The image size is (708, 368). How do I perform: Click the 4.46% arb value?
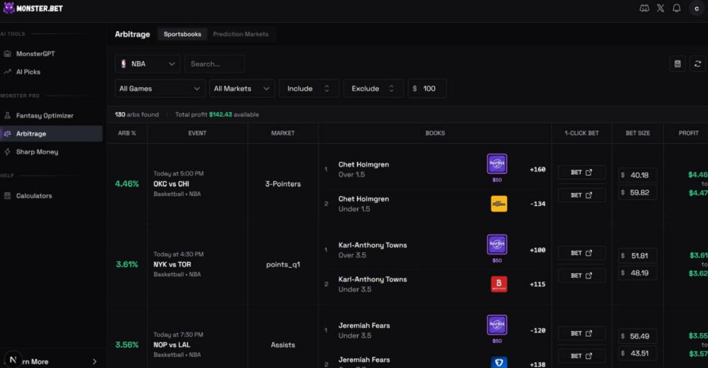coord(127,184)
